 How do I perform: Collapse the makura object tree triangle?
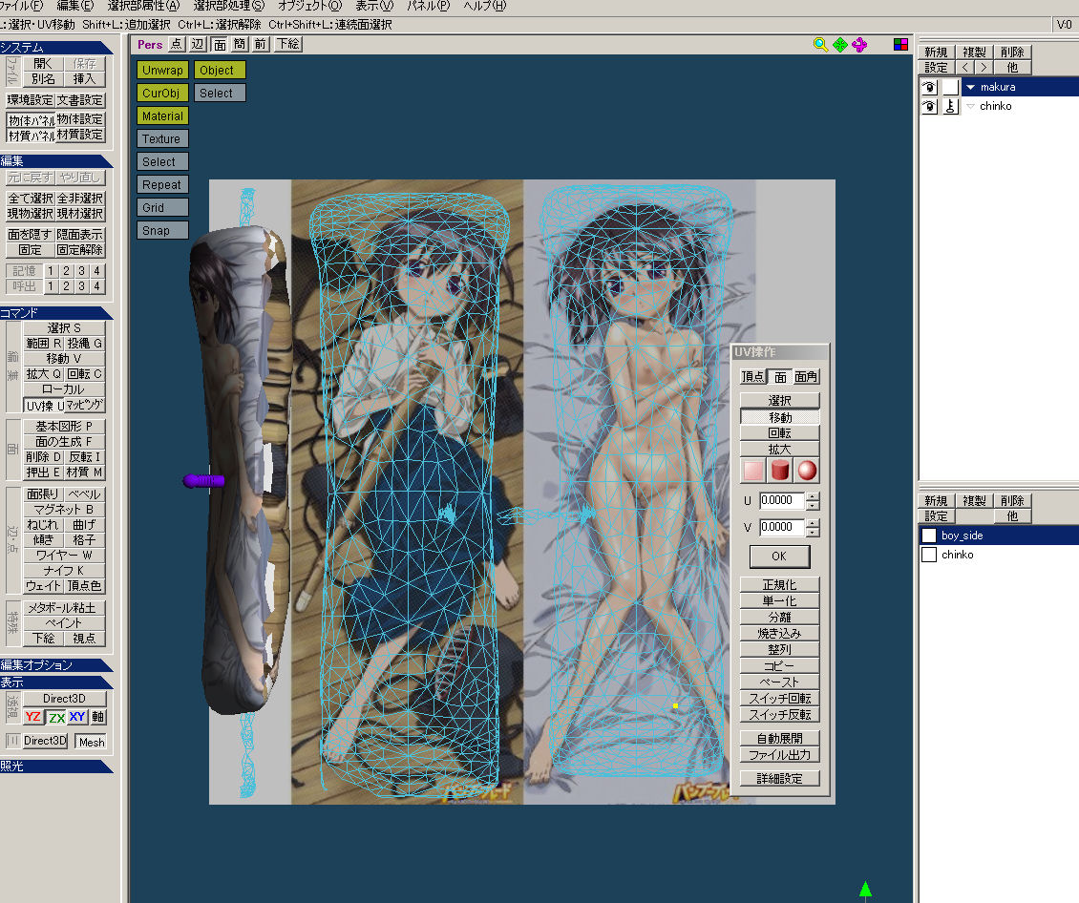(971, 87)
